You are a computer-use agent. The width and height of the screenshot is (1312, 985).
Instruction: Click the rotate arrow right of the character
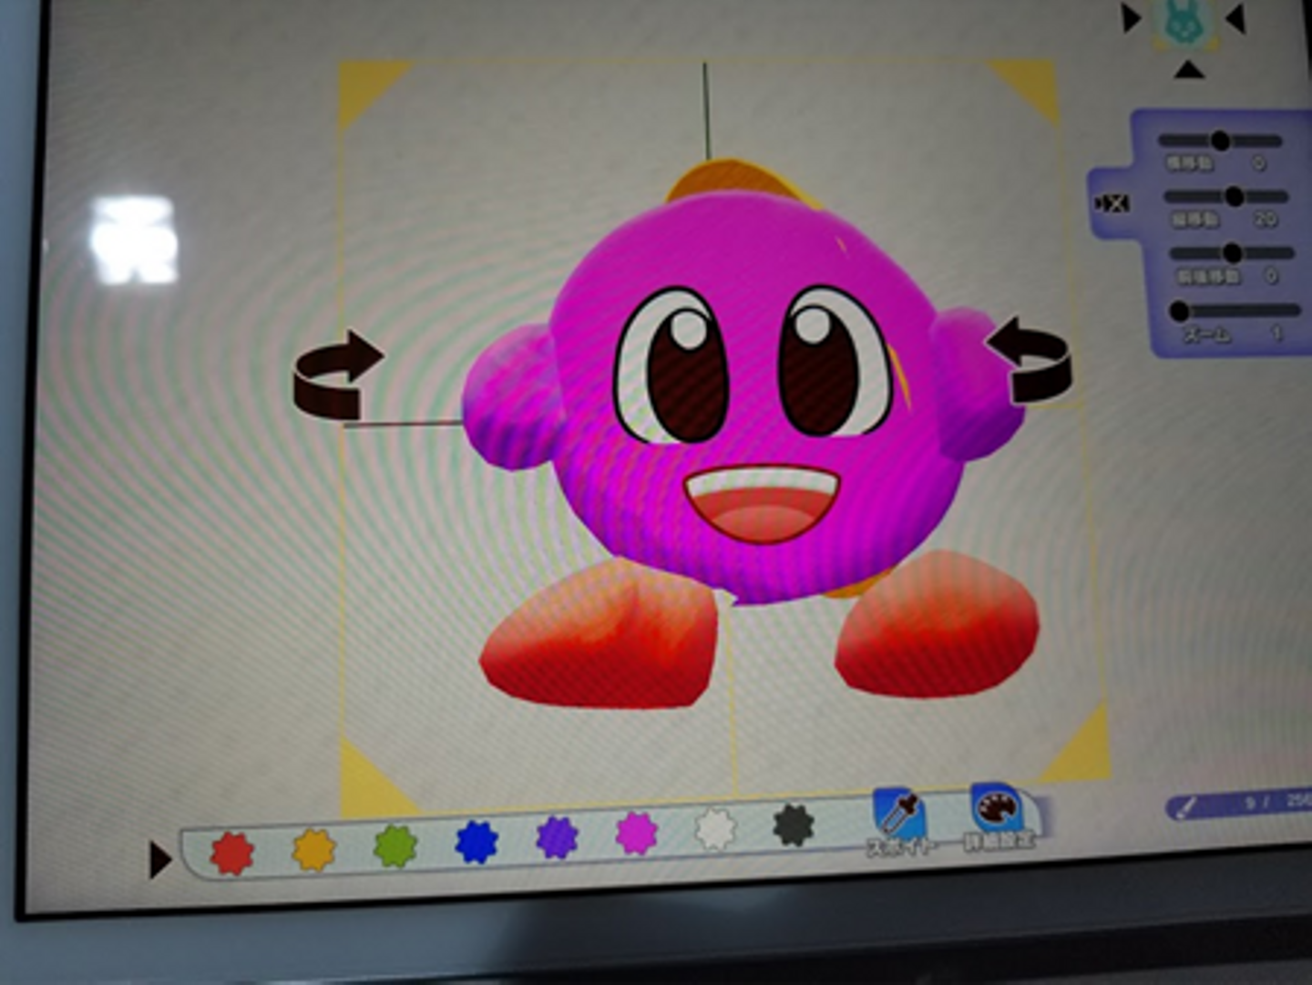point(1029,359)
